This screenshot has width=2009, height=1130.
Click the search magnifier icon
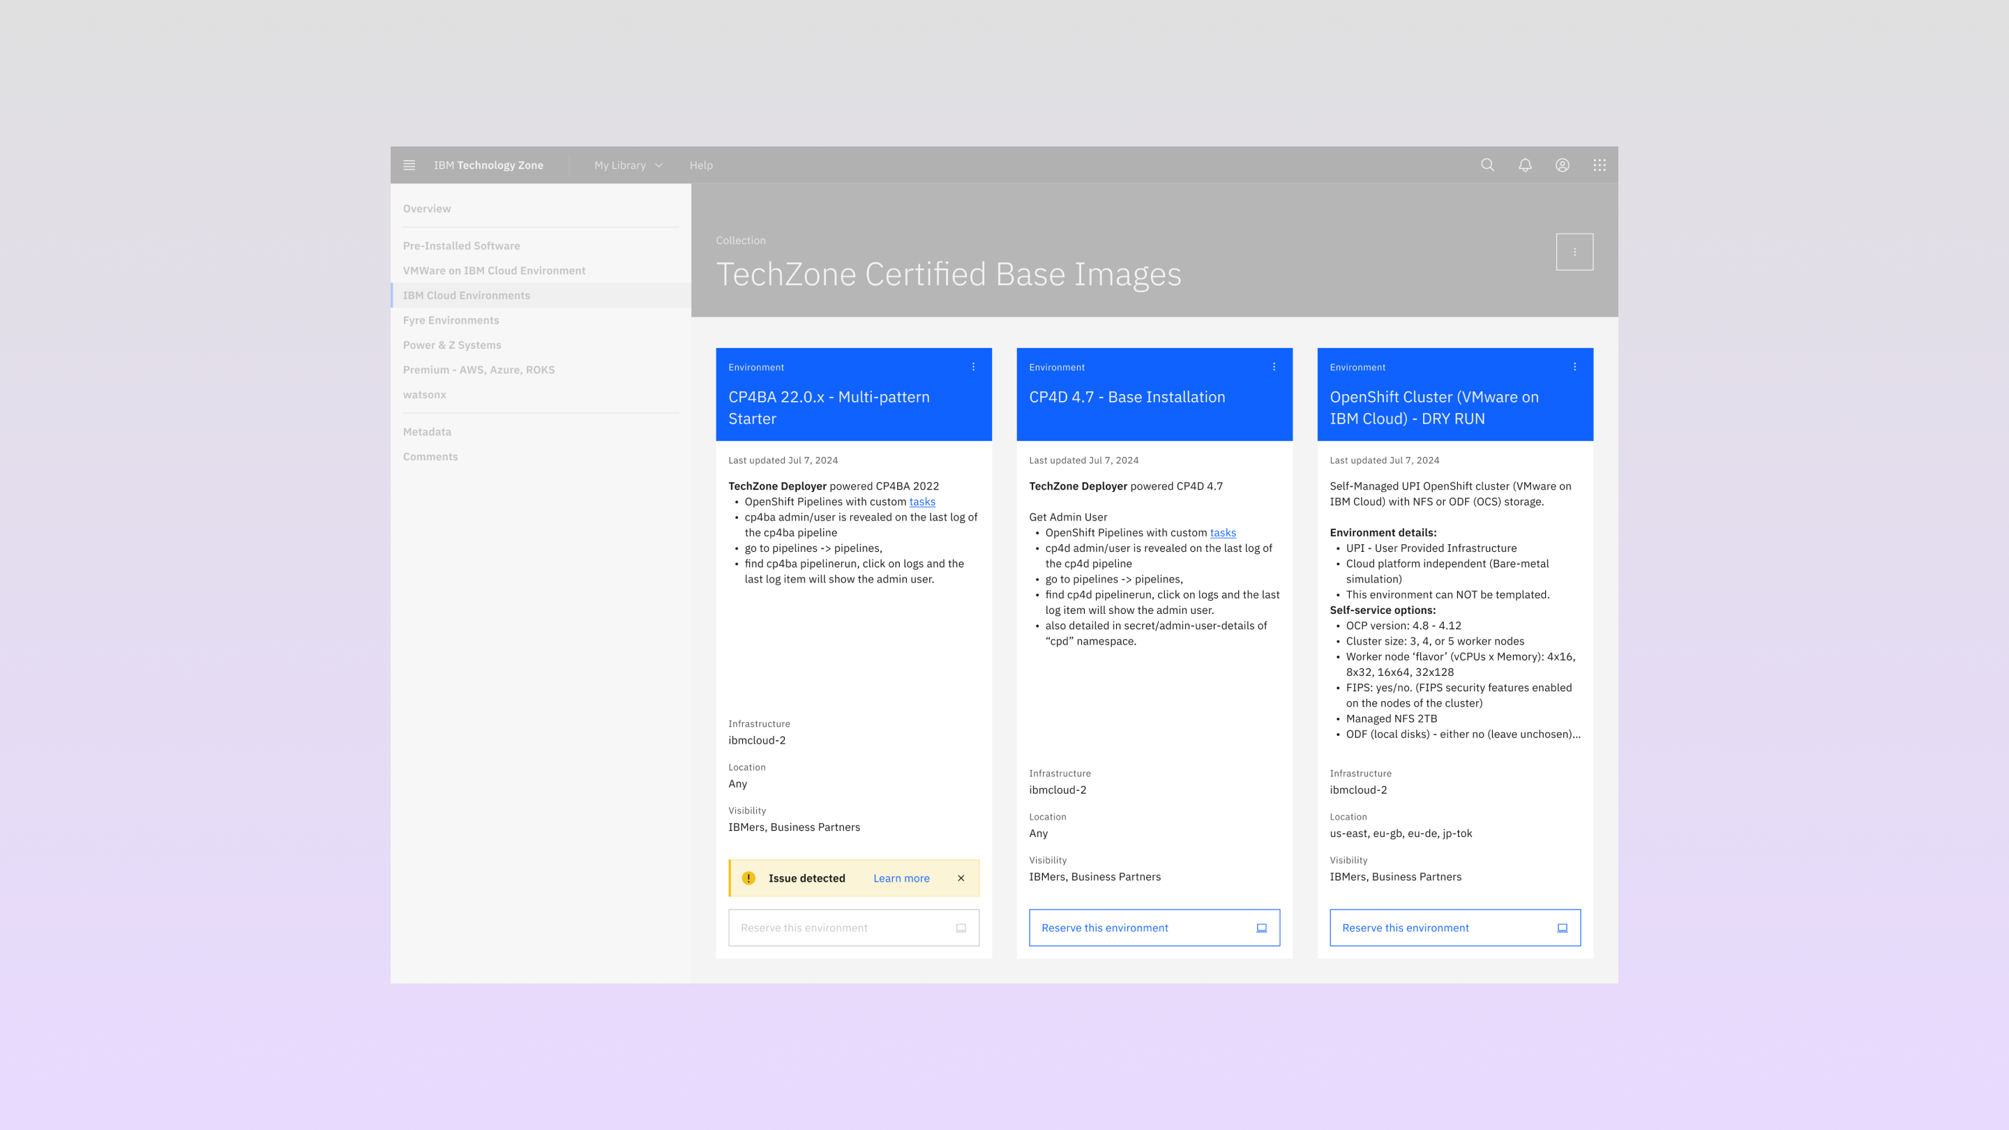[x=1487, y=165]
